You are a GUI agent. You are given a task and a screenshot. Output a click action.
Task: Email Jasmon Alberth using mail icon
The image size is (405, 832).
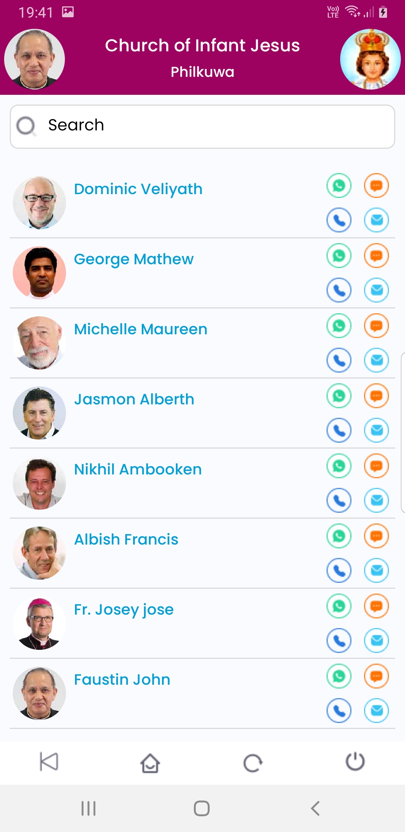376,430
